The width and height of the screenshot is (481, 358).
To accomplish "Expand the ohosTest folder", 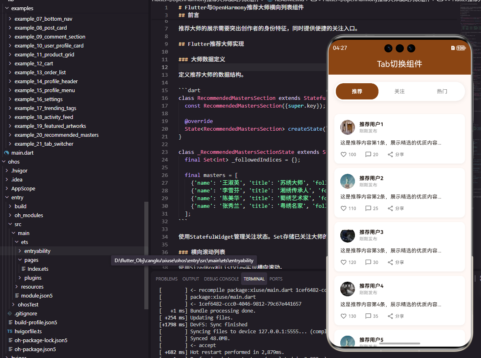I will 13,305.
